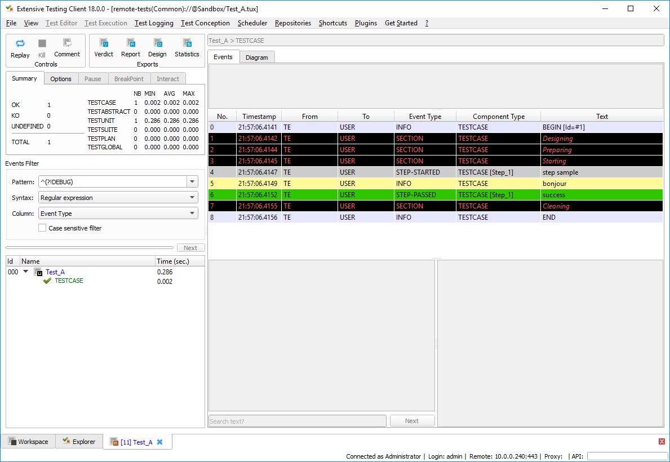The height and width of the screenshot is (462, 670).
Task: Open the View menu
Action: click(x=31, y=23)
